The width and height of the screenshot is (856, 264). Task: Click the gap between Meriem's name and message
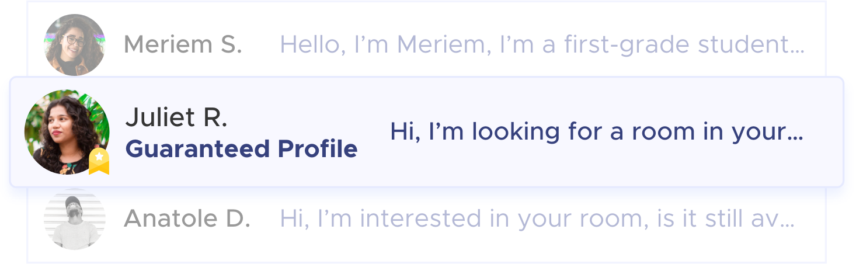click(261, 44)
